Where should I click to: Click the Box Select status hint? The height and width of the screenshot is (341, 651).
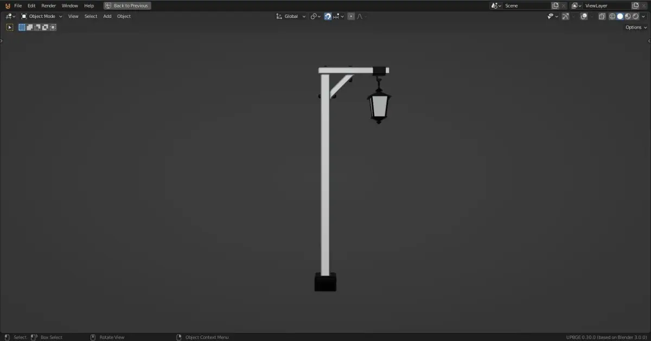click(x=47, y=337)
